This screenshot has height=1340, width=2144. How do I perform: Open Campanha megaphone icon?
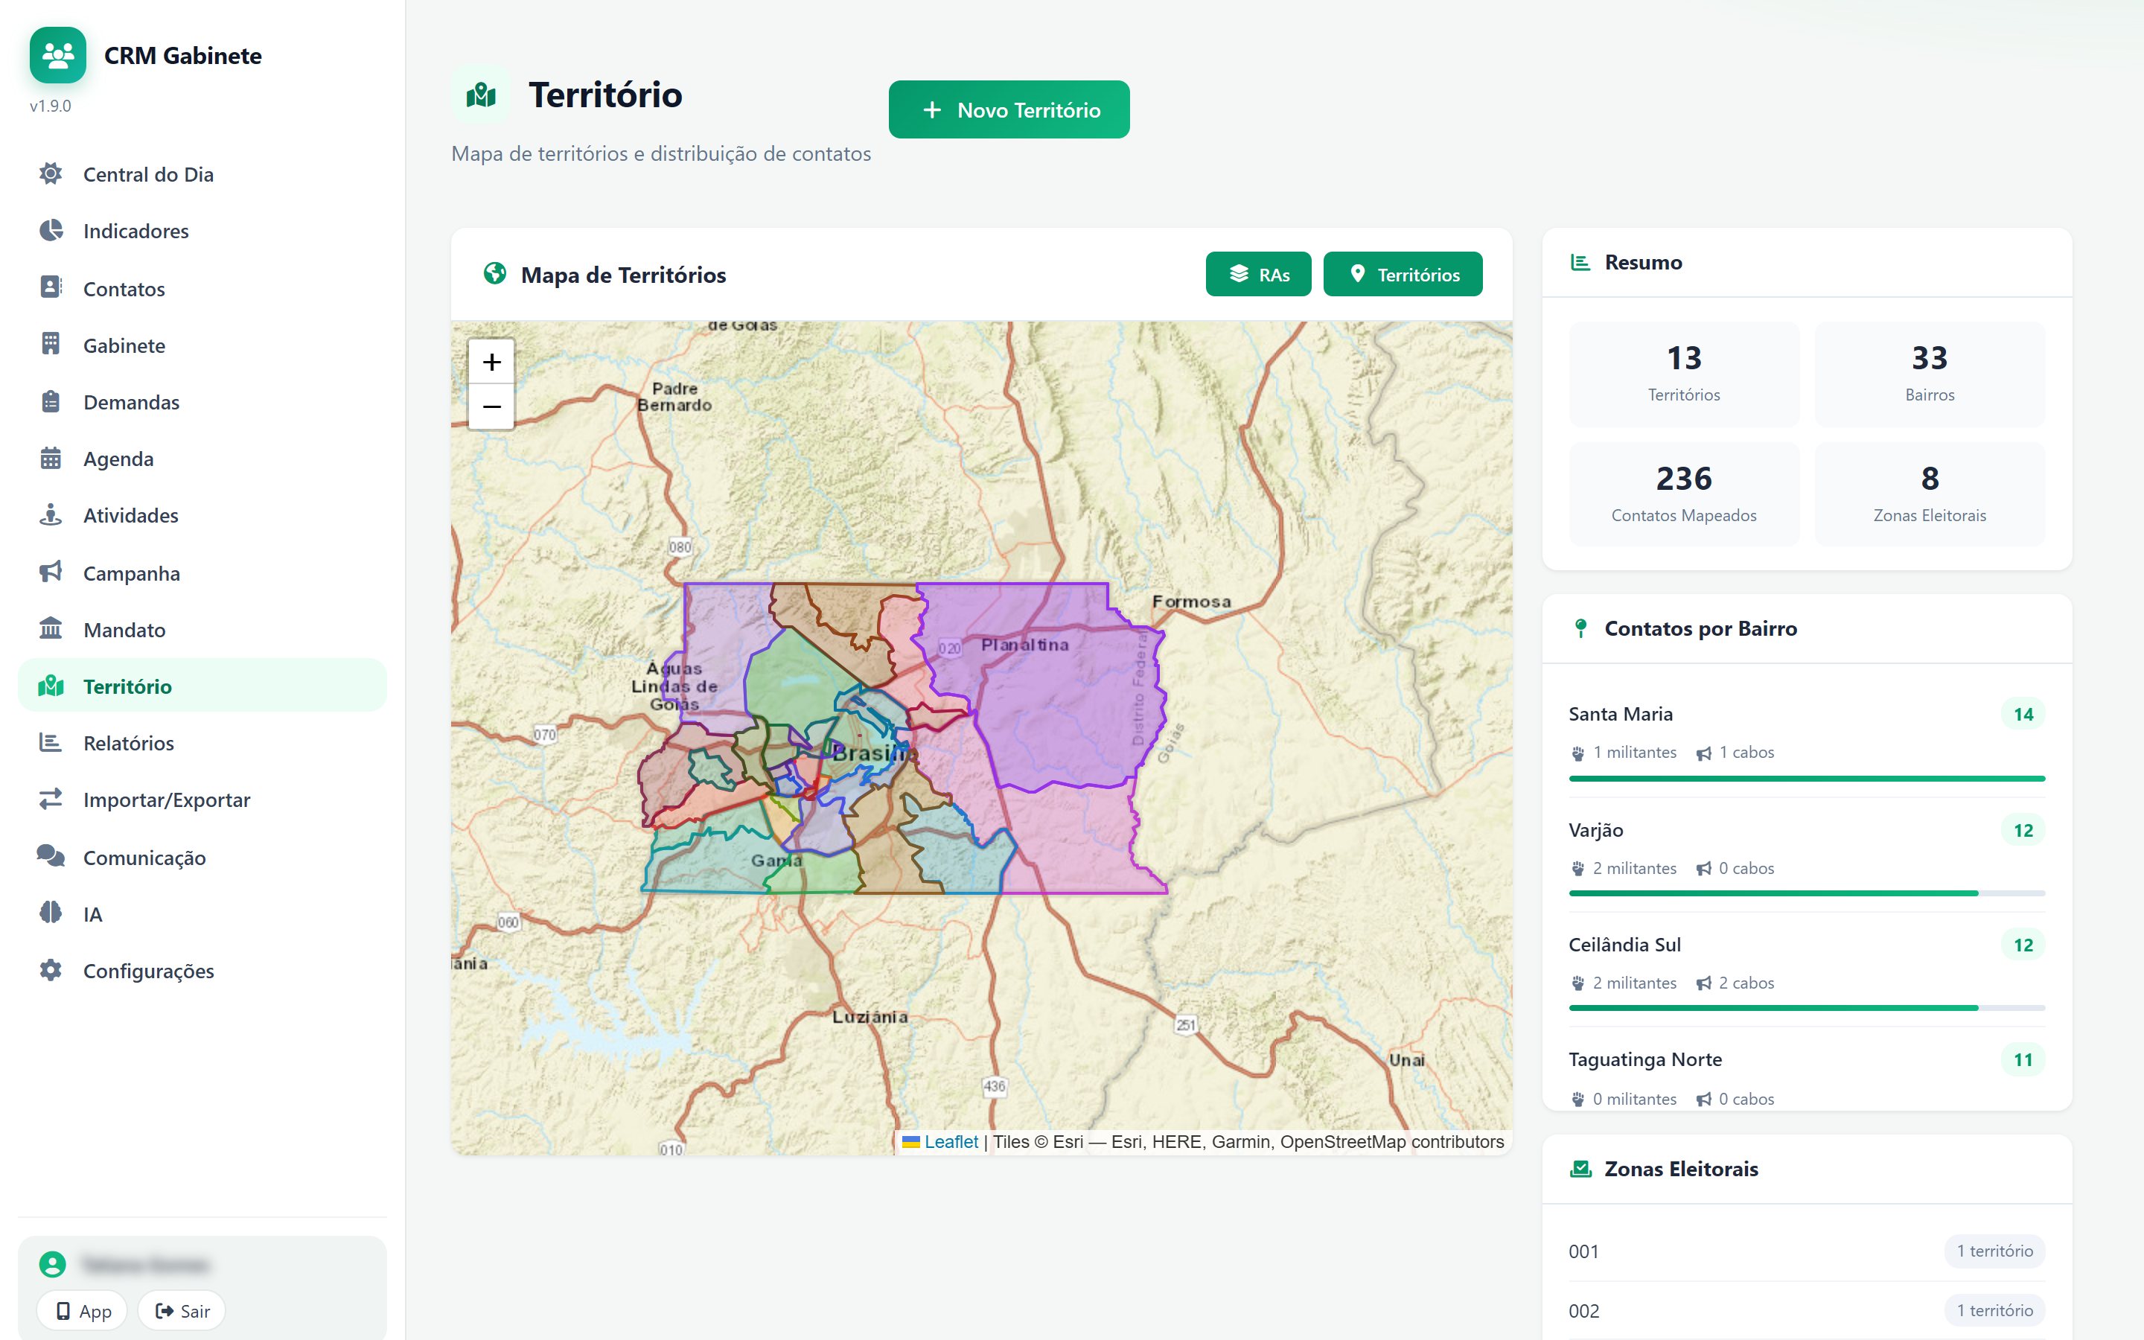(51, 572)
